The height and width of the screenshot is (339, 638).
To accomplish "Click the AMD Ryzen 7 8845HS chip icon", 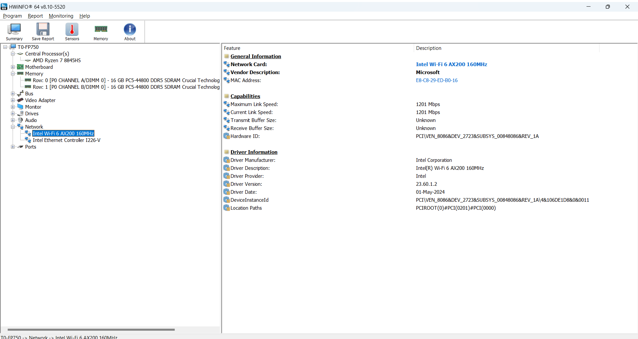I will coord(28,60).
